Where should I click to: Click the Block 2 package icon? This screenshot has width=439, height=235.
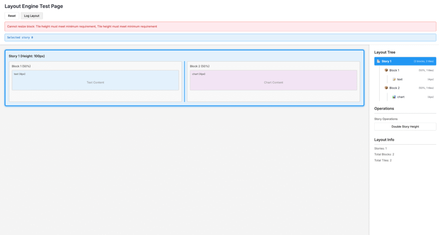[x=386, y=88]
